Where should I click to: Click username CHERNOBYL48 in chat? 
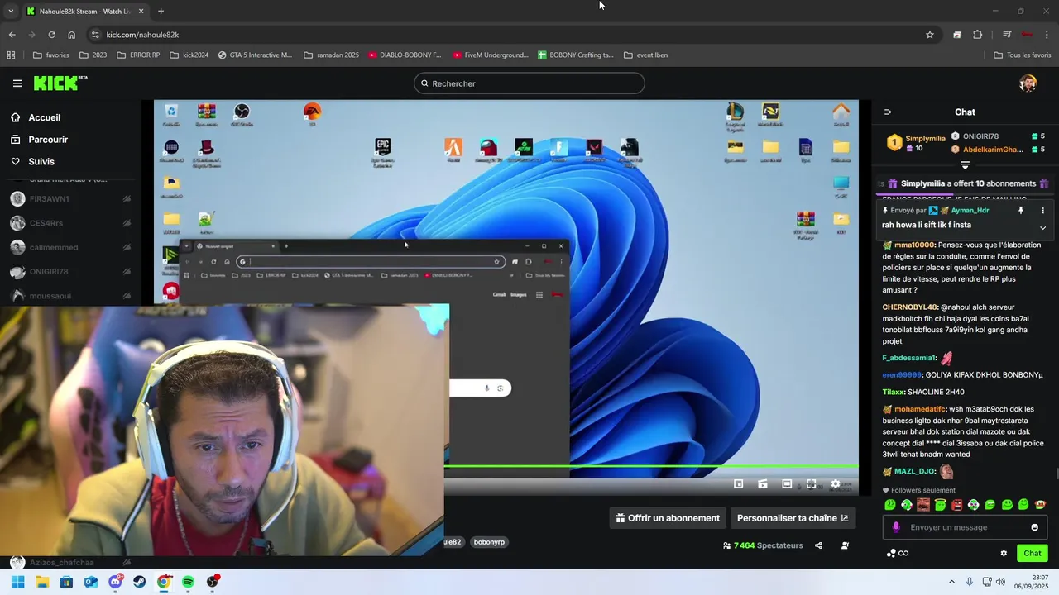click(910, 307)
